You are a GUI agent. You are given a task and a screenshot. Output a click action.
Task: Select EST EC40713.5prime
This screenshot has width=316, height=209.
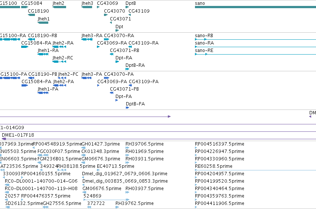pos(115,166)
